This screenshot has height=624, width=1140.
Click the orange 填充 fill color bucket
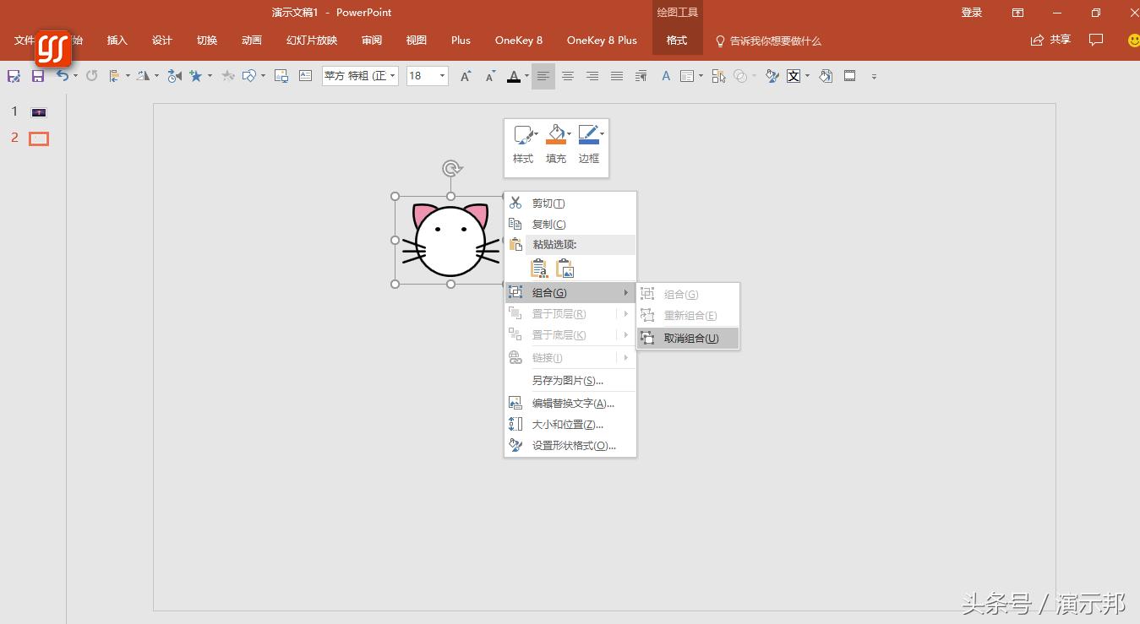pos(554,136)
